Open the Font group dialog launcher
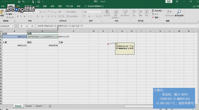 click(45, 21)
